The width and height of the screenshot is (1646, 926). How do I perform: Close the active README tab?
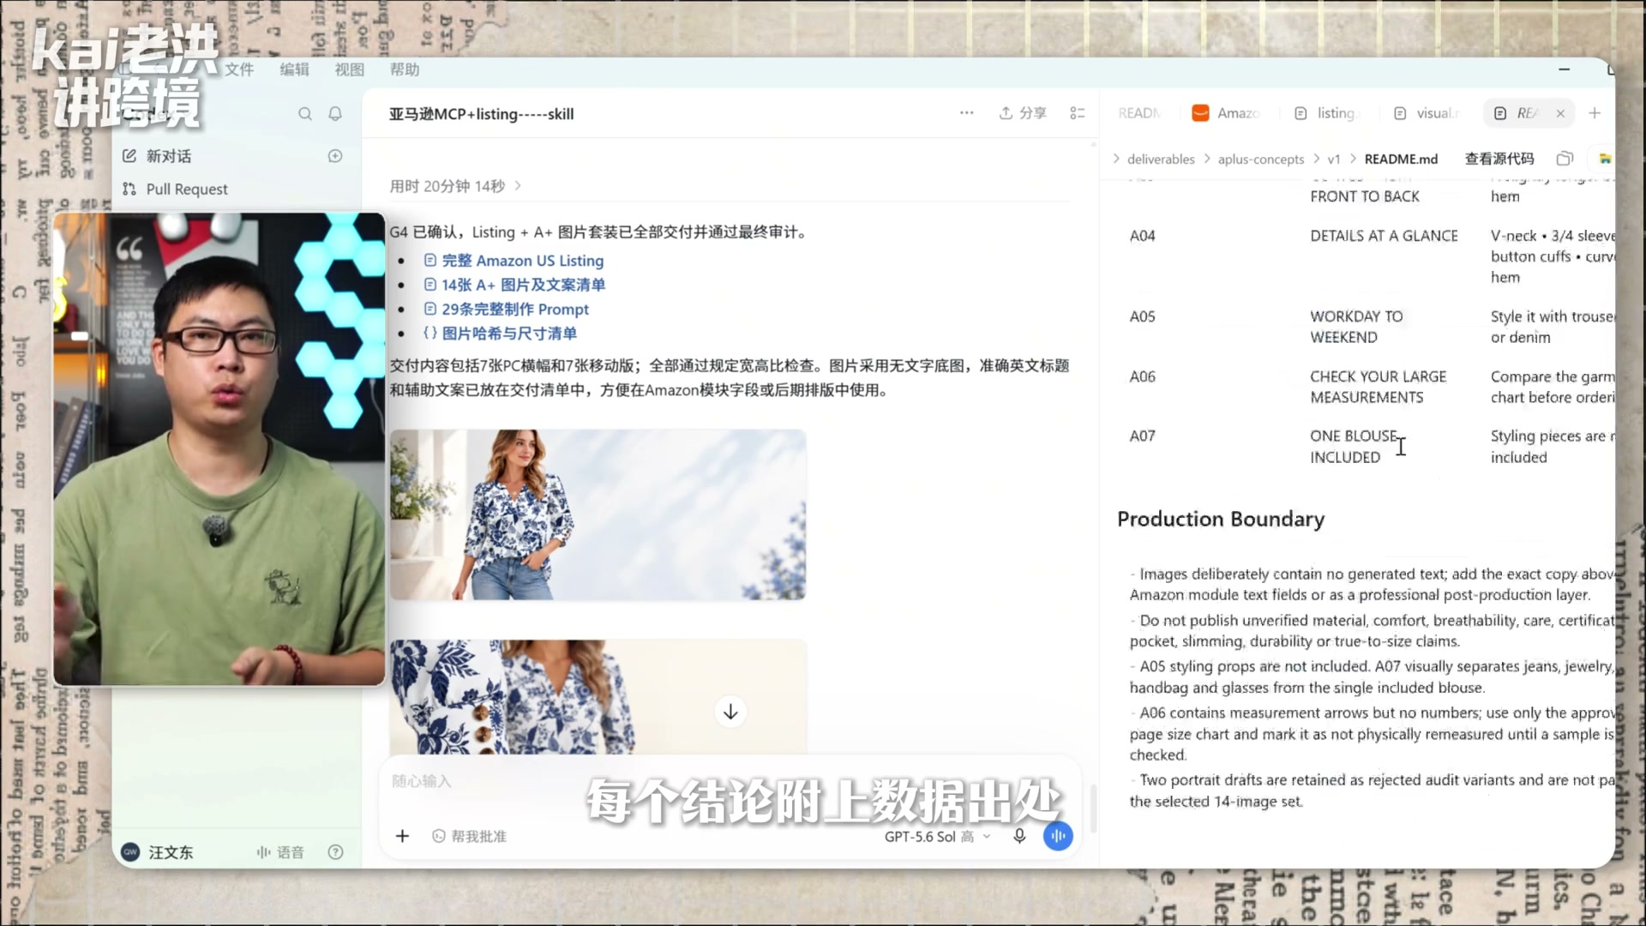[x=1560, y=113]
